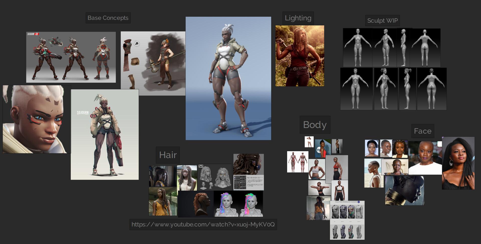Select the braided-hair headshot with white blazer
Image resolution: width=481 pixels, height=244 pixels.
(x=400, y=149)
